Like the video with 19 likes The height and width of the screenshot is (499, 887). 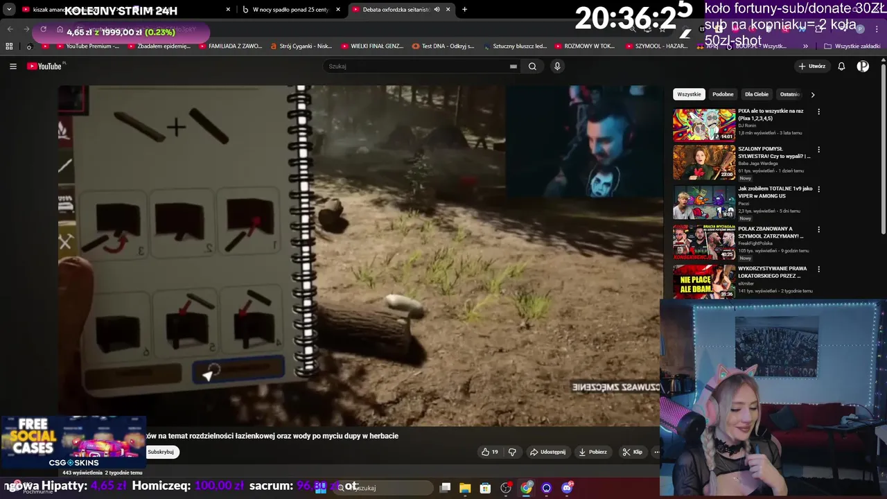tap(489, 452)
